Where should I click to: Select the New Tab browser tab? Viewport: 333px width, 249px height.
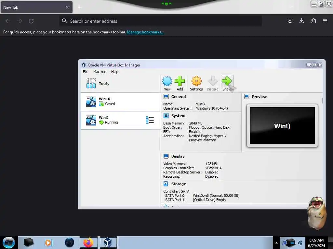[36, 7]
